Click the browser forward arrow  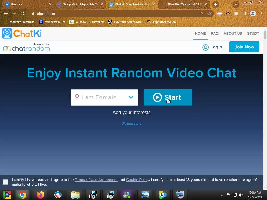tap(14, 14)
